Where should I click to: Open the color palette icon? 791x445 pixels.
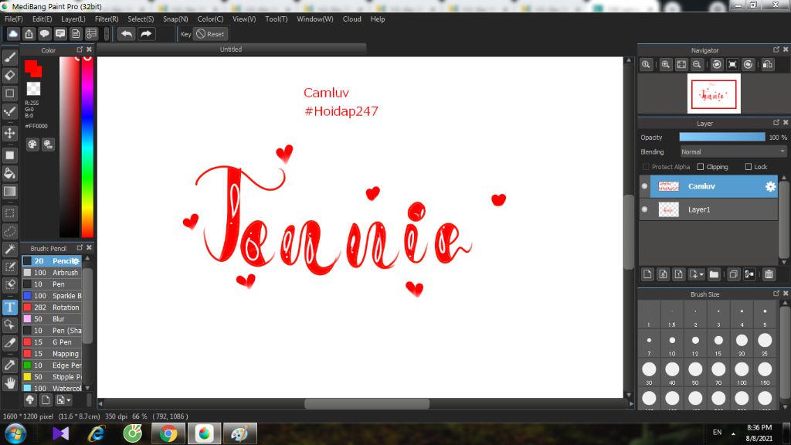[32, 144]
